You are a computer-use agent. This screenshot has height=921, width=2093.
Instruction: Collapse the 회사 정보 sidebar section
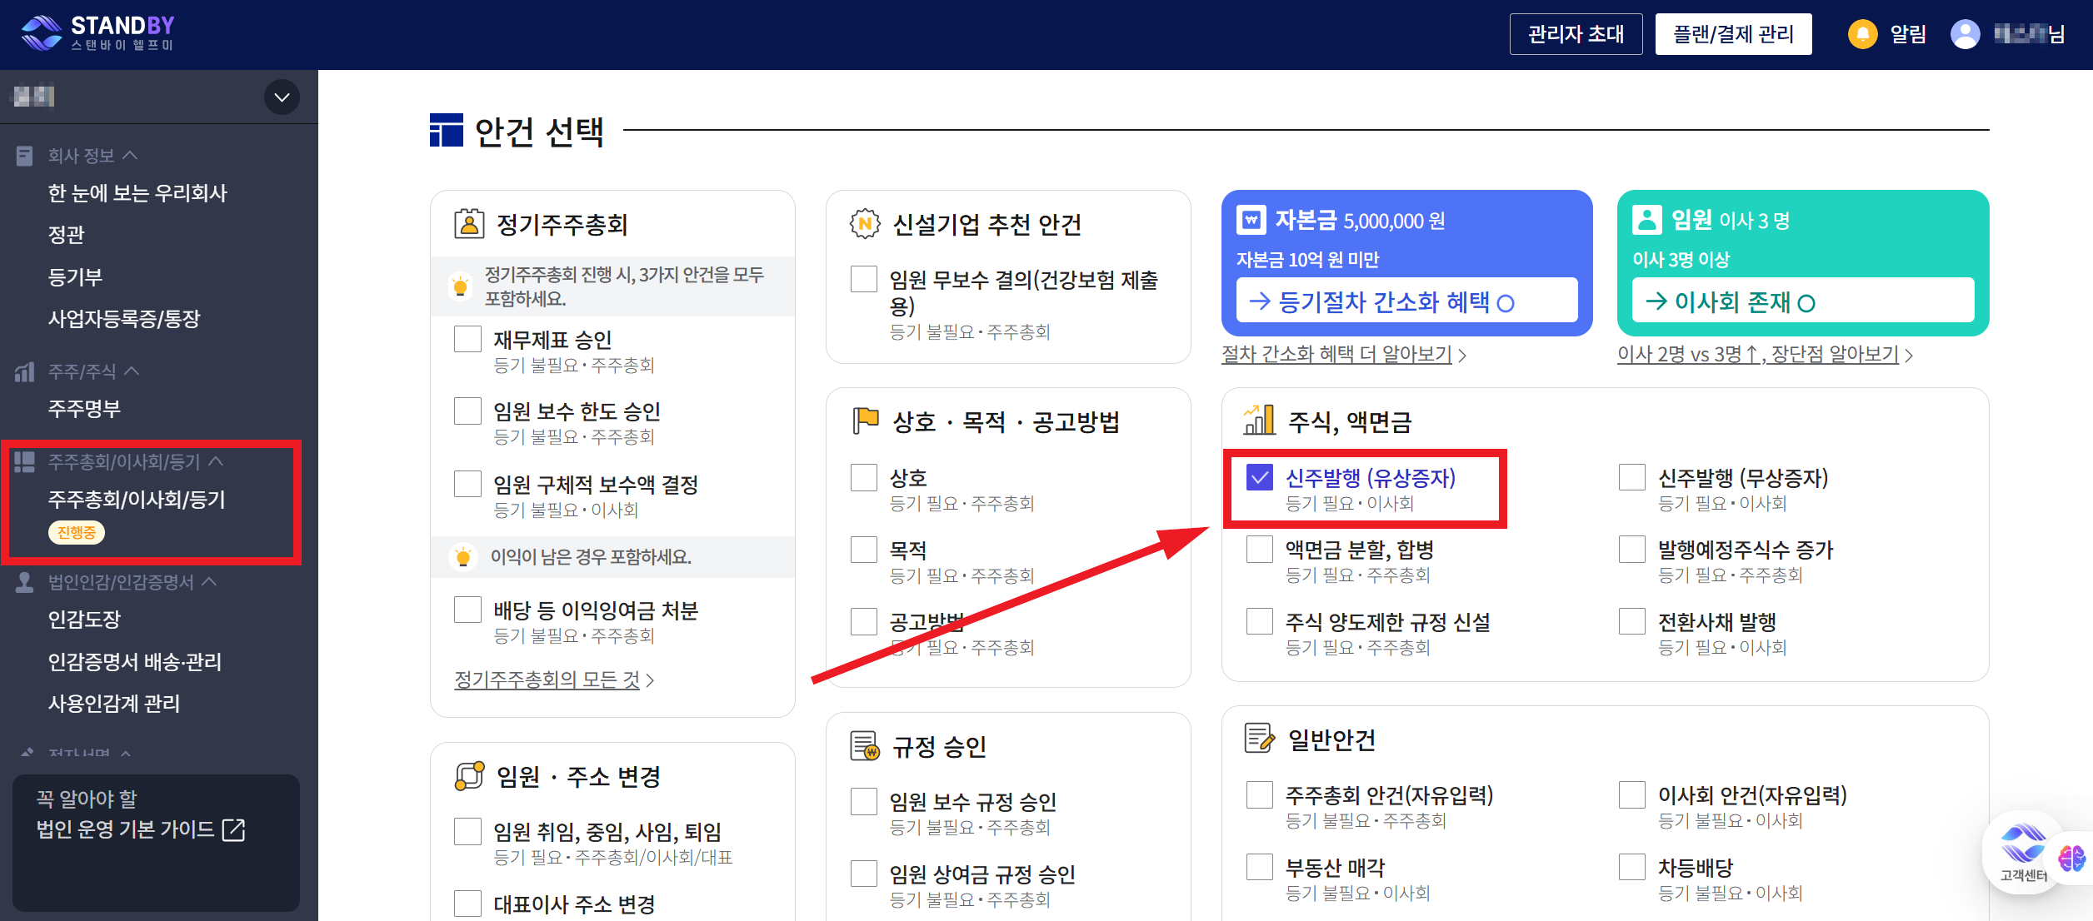point(92,156)
